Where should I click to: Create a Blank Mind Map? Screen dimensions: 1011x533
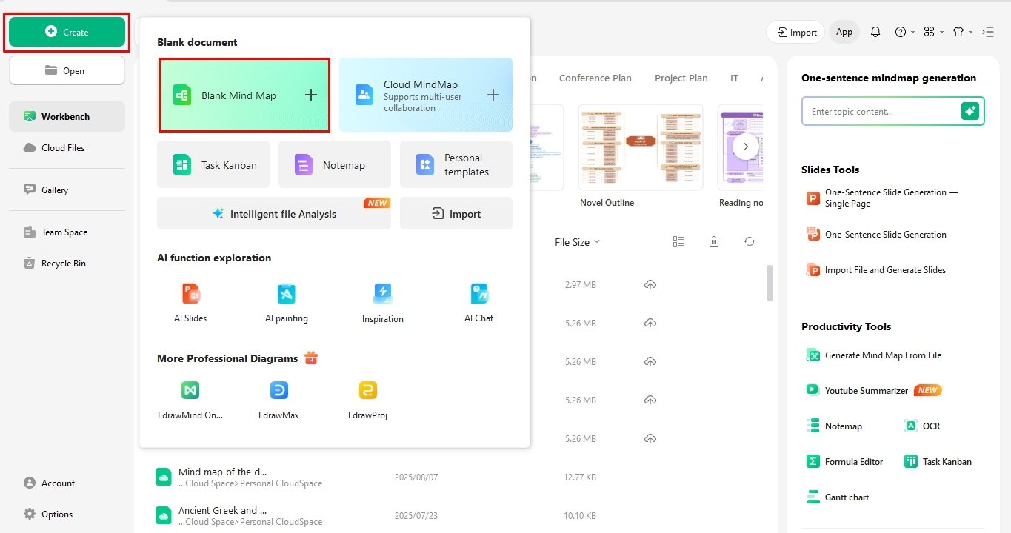point(244,95)
